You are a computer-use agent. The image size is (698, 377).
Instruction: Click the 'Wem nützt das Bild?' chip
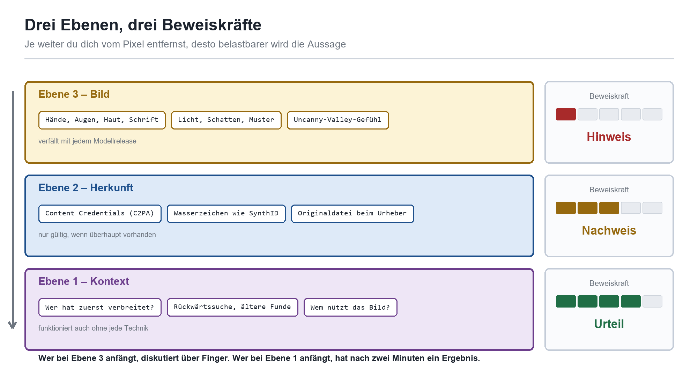point(350,307)
